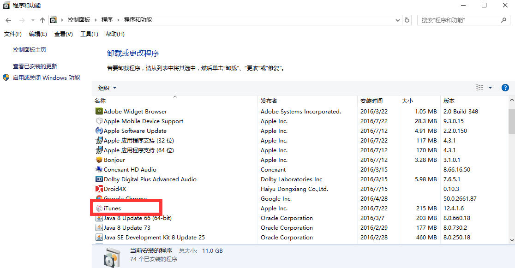
Task: Click the Adobe Systems Incorporated. publisher cell
Action: click(301, 111)
